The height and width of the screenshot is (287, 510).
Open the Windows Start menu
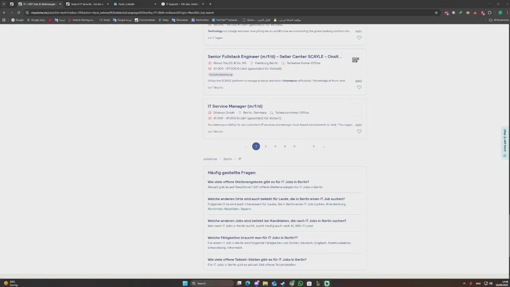[185, 283]
